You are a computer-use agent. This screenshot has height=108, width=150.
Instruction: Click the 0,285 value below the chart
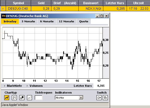coord(101,86)
